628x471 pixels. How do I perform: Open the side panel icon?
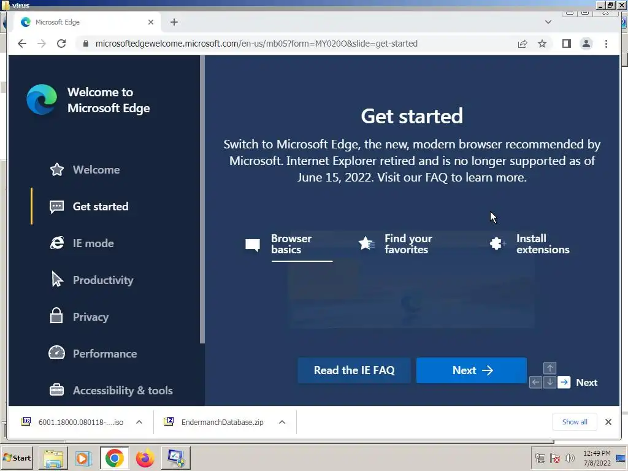click(566, 44)
